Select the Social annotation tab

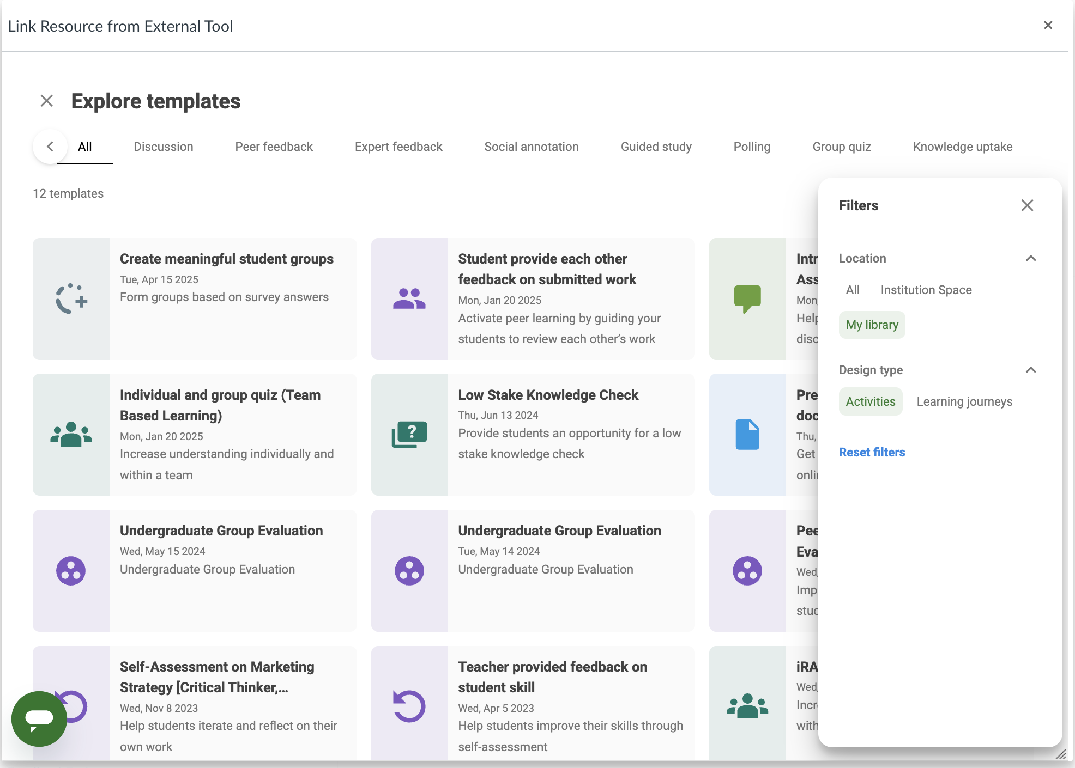tap(532, 147)
